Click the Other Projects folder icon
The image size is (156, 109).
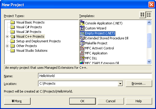coord(13,46)
